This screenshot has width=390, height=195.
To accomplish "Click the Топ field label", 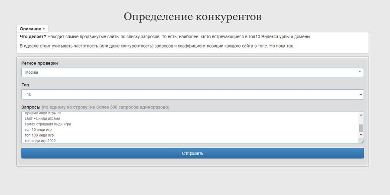I will (x=25, y=85).
